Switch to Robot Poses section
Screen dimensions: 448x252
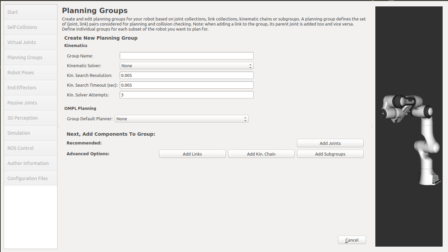coord(31,73)
